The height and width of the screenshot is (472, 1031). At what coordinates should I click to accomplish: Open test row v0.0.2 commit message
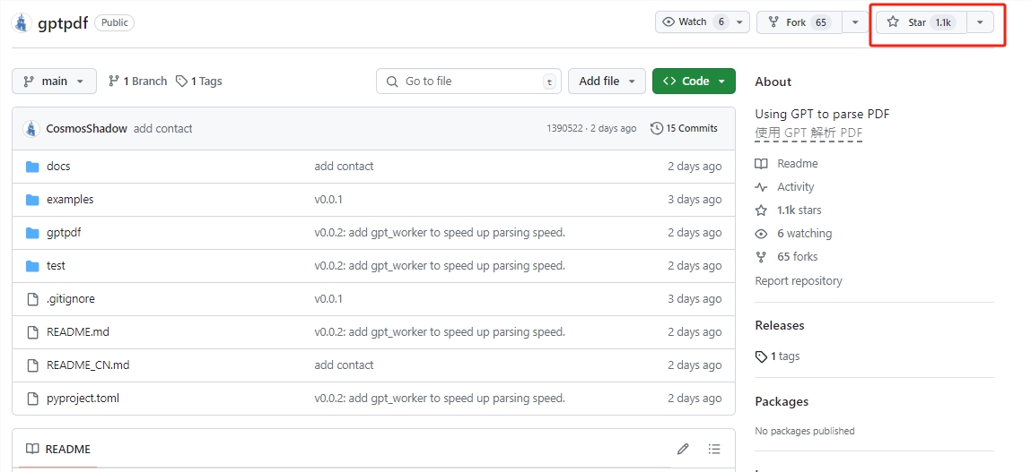point(440,266)
